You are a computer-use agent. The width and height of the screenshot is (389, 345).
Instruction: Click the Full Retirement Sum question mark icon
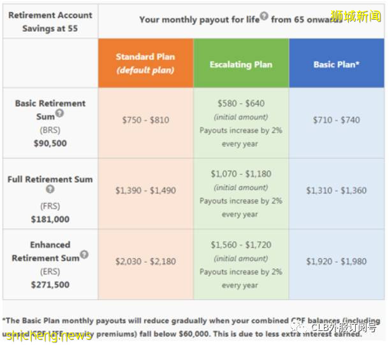click(50, 190)
